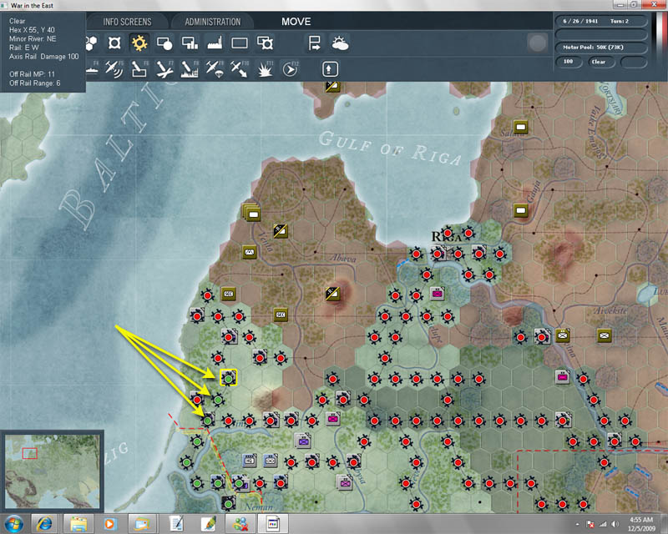Click the plain rectangle toolbar icon
The width and height of the screenshot is (668, 534).
coord(240,43)
